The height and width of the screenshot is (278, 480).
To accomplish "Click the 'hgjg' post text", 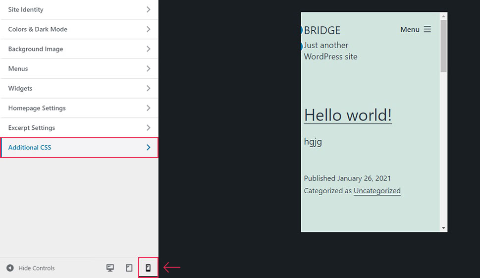I will click(313, 142).
